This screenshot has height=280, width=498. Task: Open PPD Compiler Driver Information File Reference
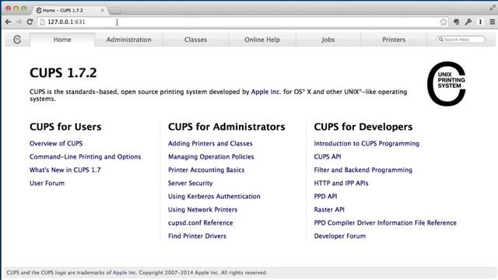[x=385, y=223]
